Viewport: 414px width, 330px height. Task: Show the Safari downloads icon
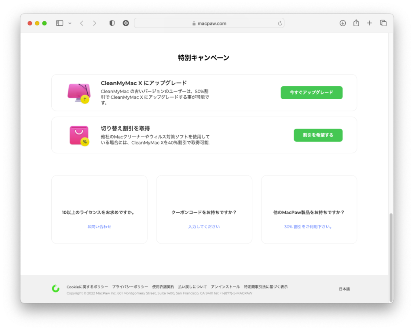click(342, 23)
